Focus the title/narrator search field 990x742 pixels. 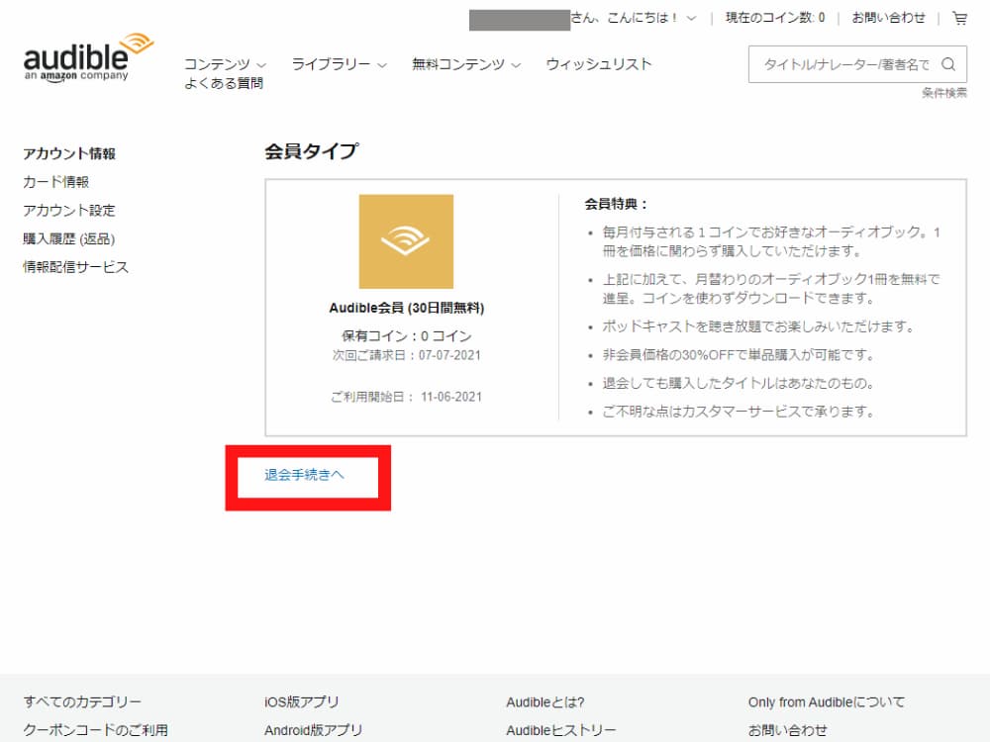pos(844,65)
